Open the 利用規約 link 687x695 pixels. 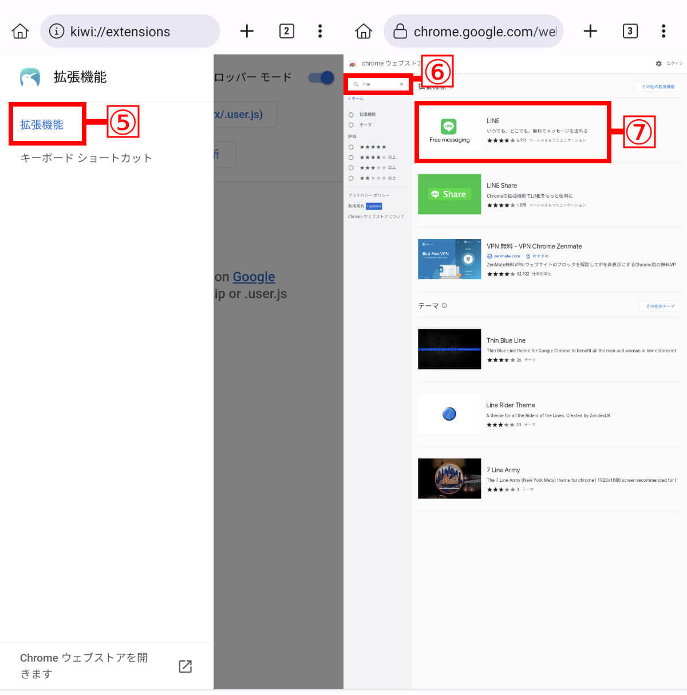(x=356, y=206)
